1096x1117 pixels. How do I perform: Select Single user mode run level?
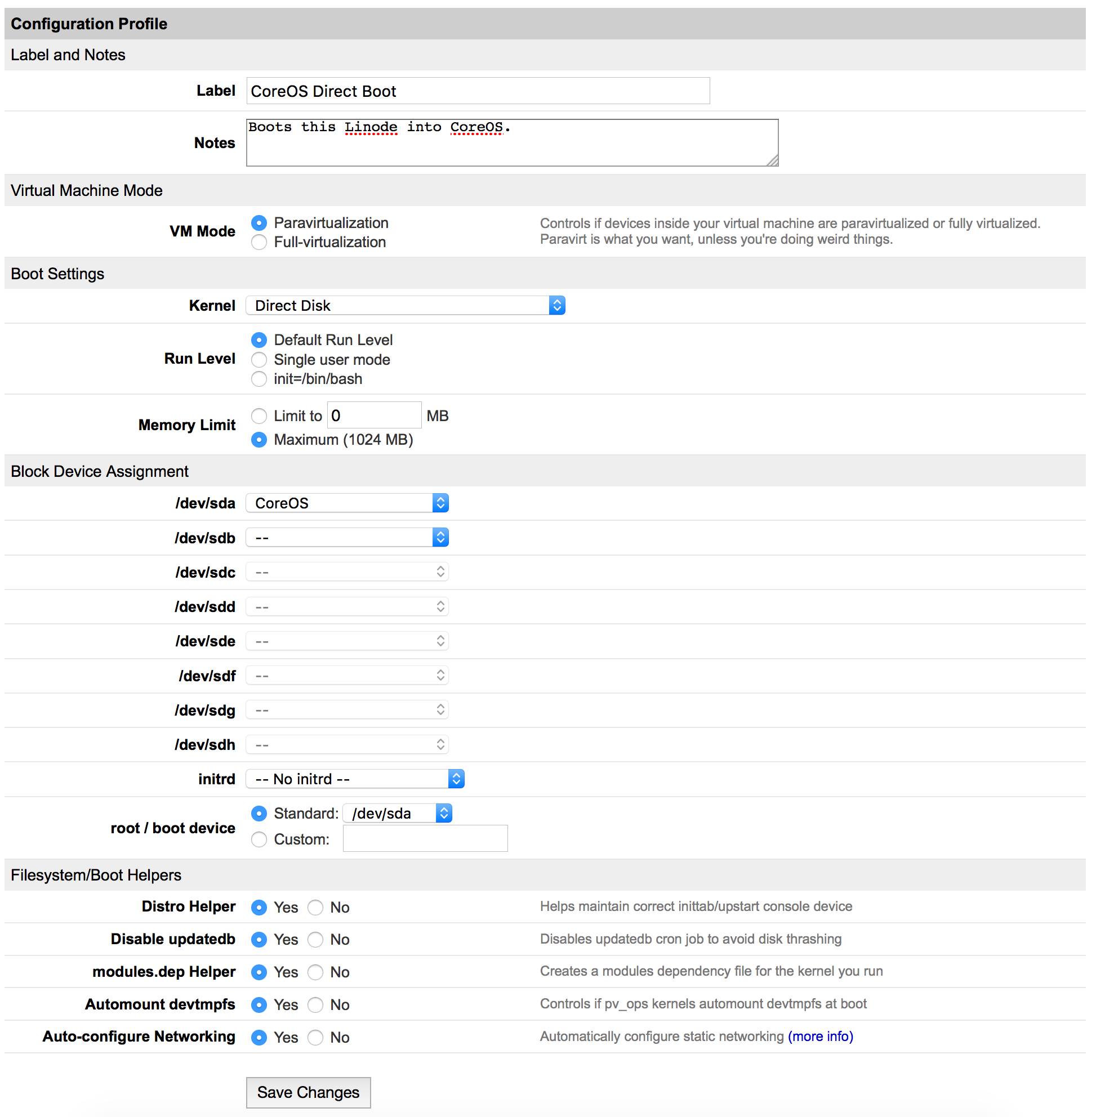[x=259, y=360]
